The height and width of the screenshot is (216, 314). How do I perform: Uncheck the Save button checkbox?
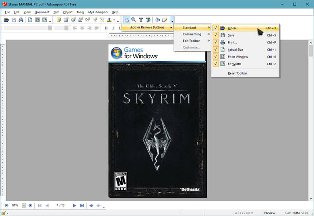215,35
